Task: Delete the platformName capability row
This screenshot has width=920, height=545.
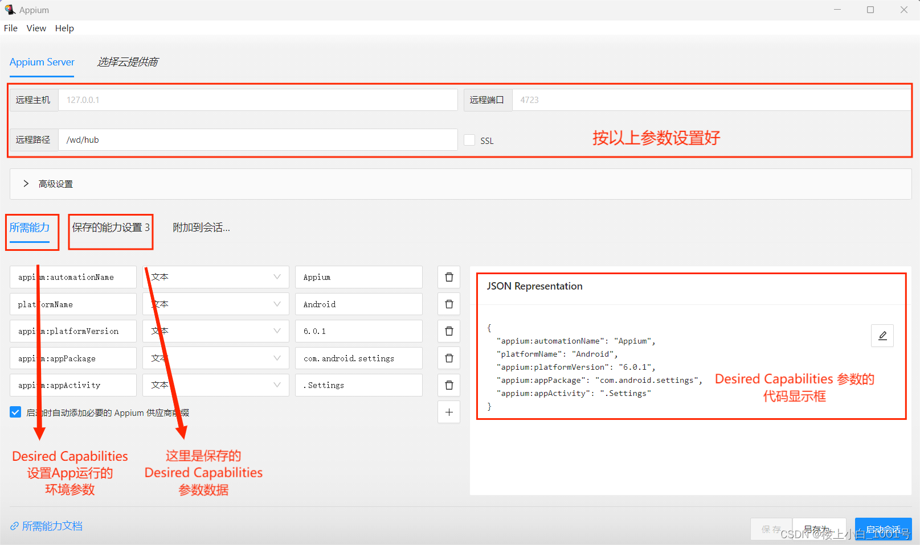Action: pyautogui.click(x=449, y=304)
